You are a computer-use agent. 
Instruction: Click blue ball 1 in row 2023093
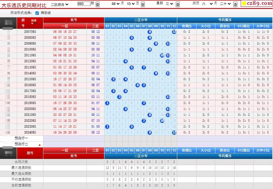click(x=107, y=127)
